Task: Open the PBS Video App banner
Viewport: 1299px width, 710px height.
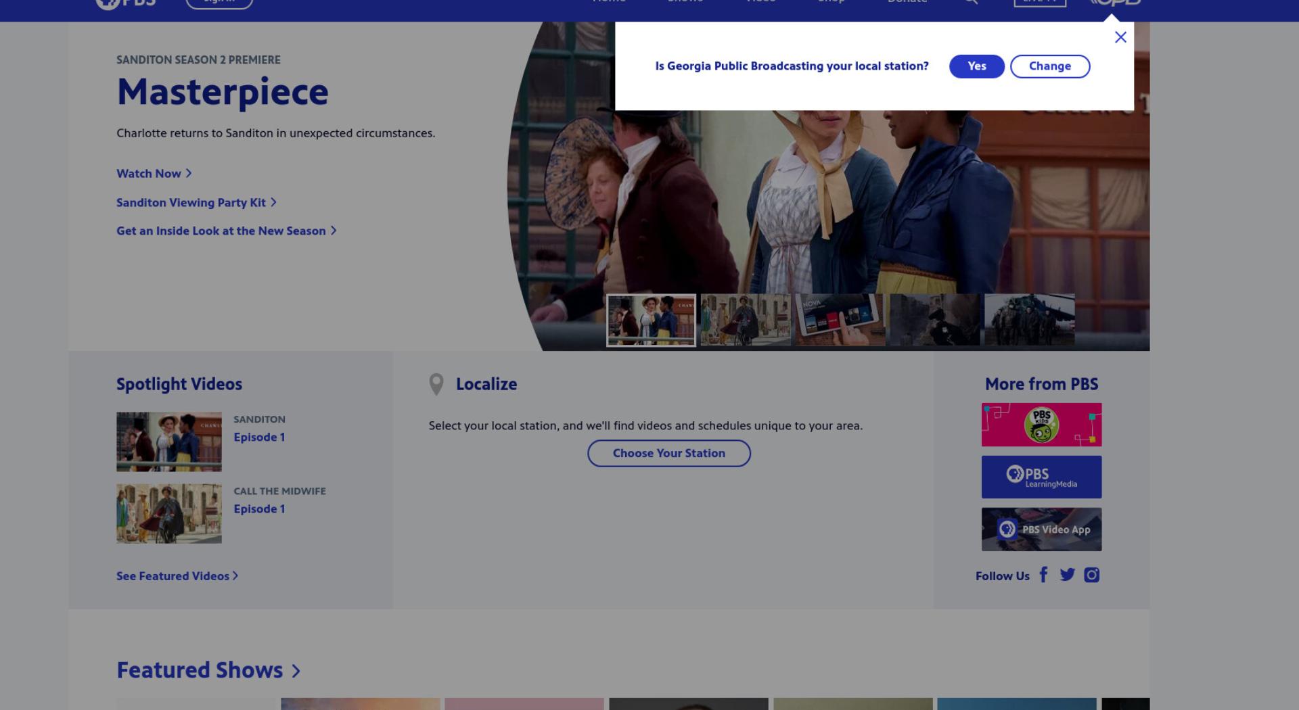Action: coord(1041,529)
